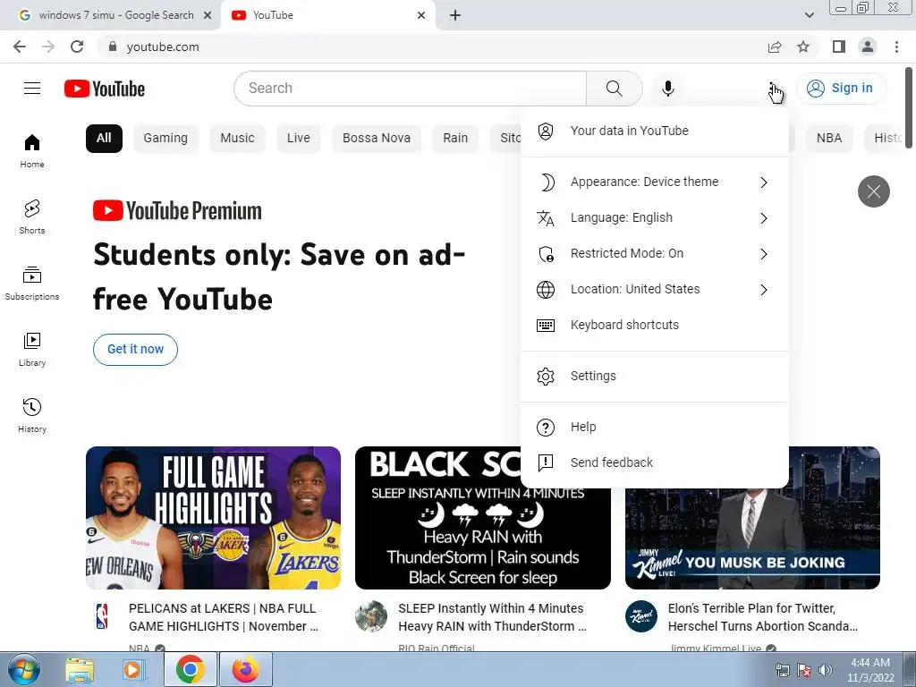
Task: Open the Windows Start menu
Action: (x=24, y=669)
